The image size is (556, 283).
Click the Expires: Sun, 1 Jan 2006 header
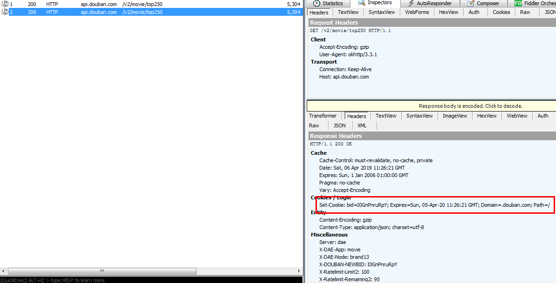[364, 175]
